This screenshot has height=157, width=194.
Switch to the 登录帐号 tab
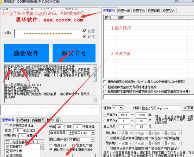pos(8,120)
